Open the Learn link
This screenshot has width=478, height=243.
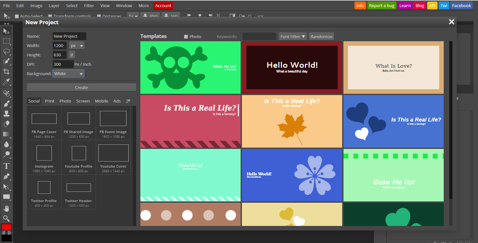click(x=405, y=5)
